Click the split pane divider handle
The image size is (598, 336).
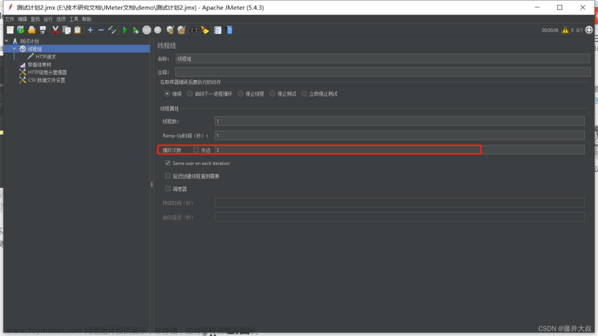point(152,185)
